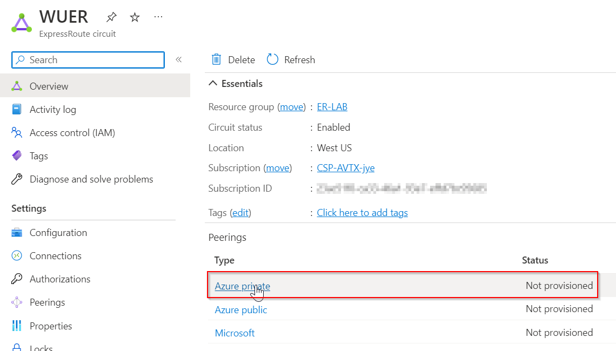The height and width of the screenshot is (351, 616).
Task: Click Azure private 'Not provisioned' status
Action: (x=559, y=286)
